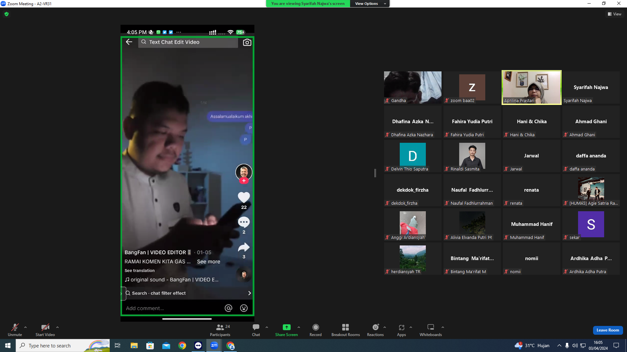Open Task View on the taskbar

click(x=118, y=345)
